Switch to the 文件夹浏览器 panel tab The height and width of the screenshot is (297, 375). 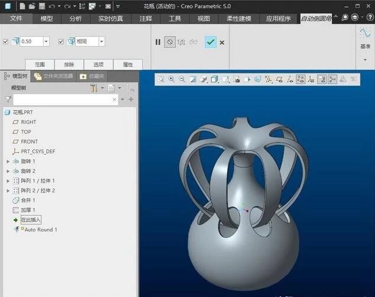click(x=53, y=76)
